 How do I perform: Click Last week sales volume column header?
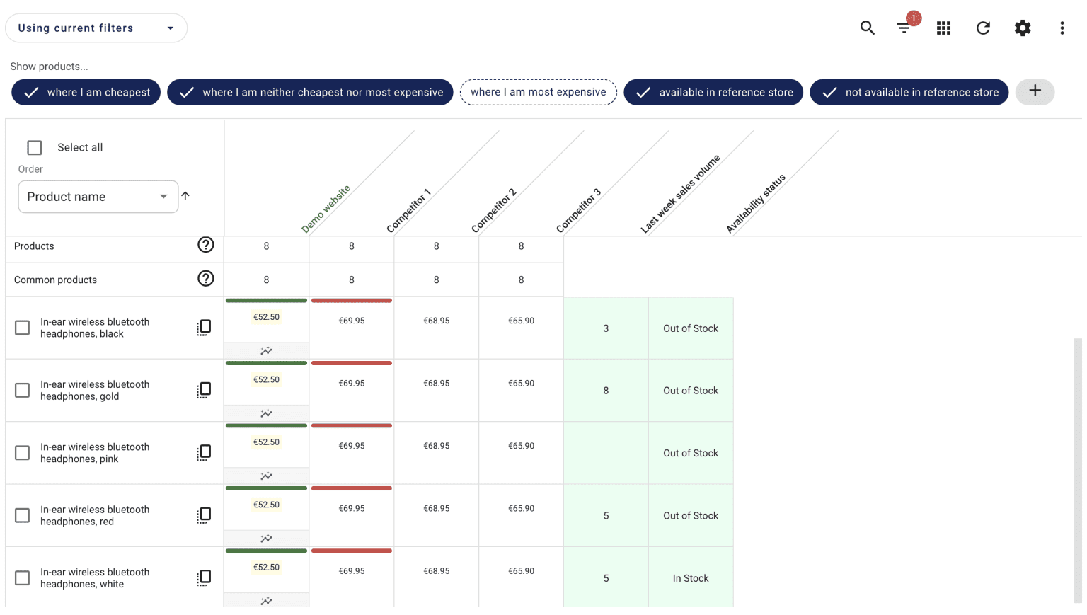(680, 194)
